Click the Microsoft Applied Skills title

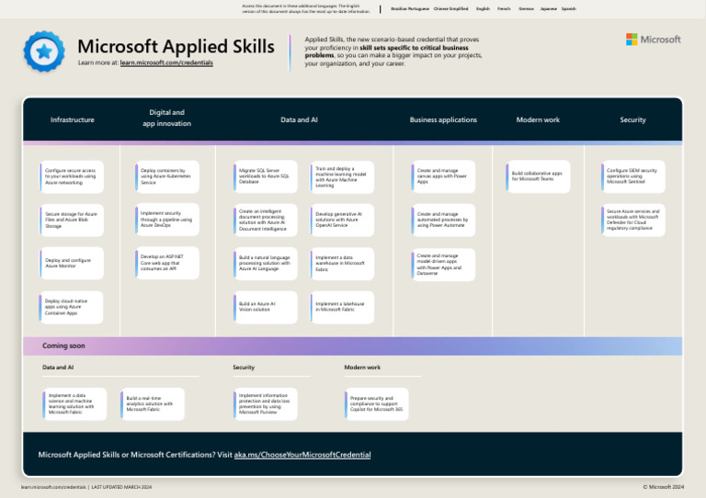[x=176, y=46]
